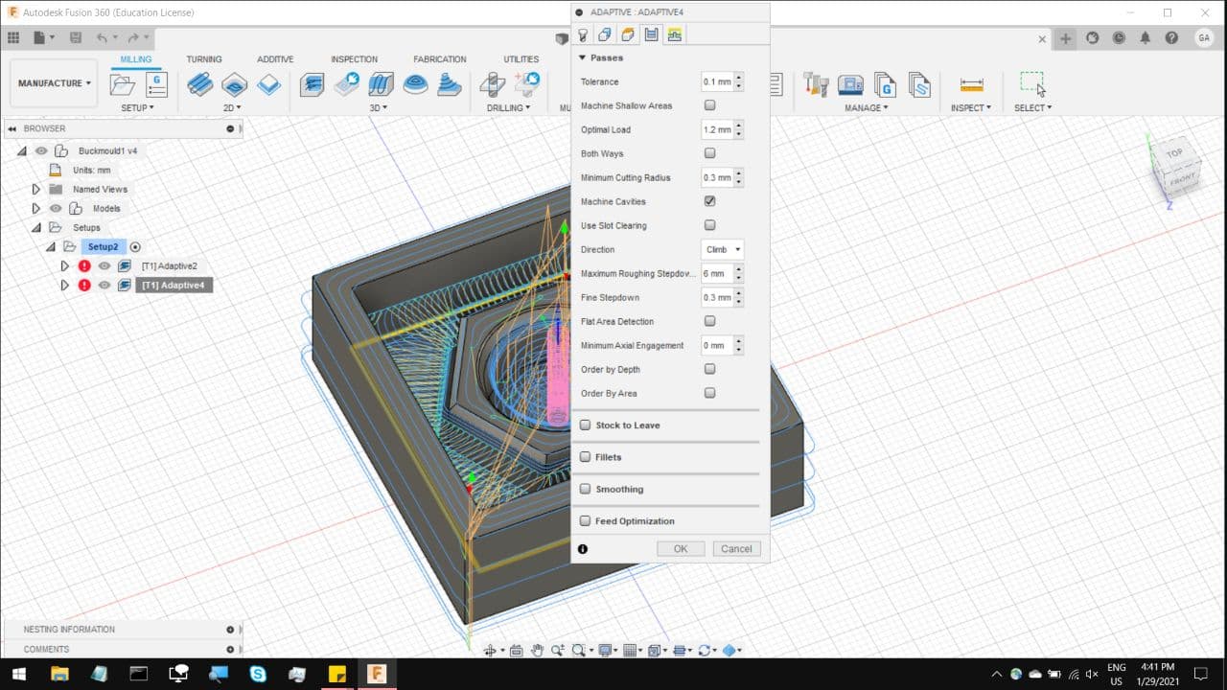Click the Zoom magnifier with plus-minus icon

click(558, 650)
